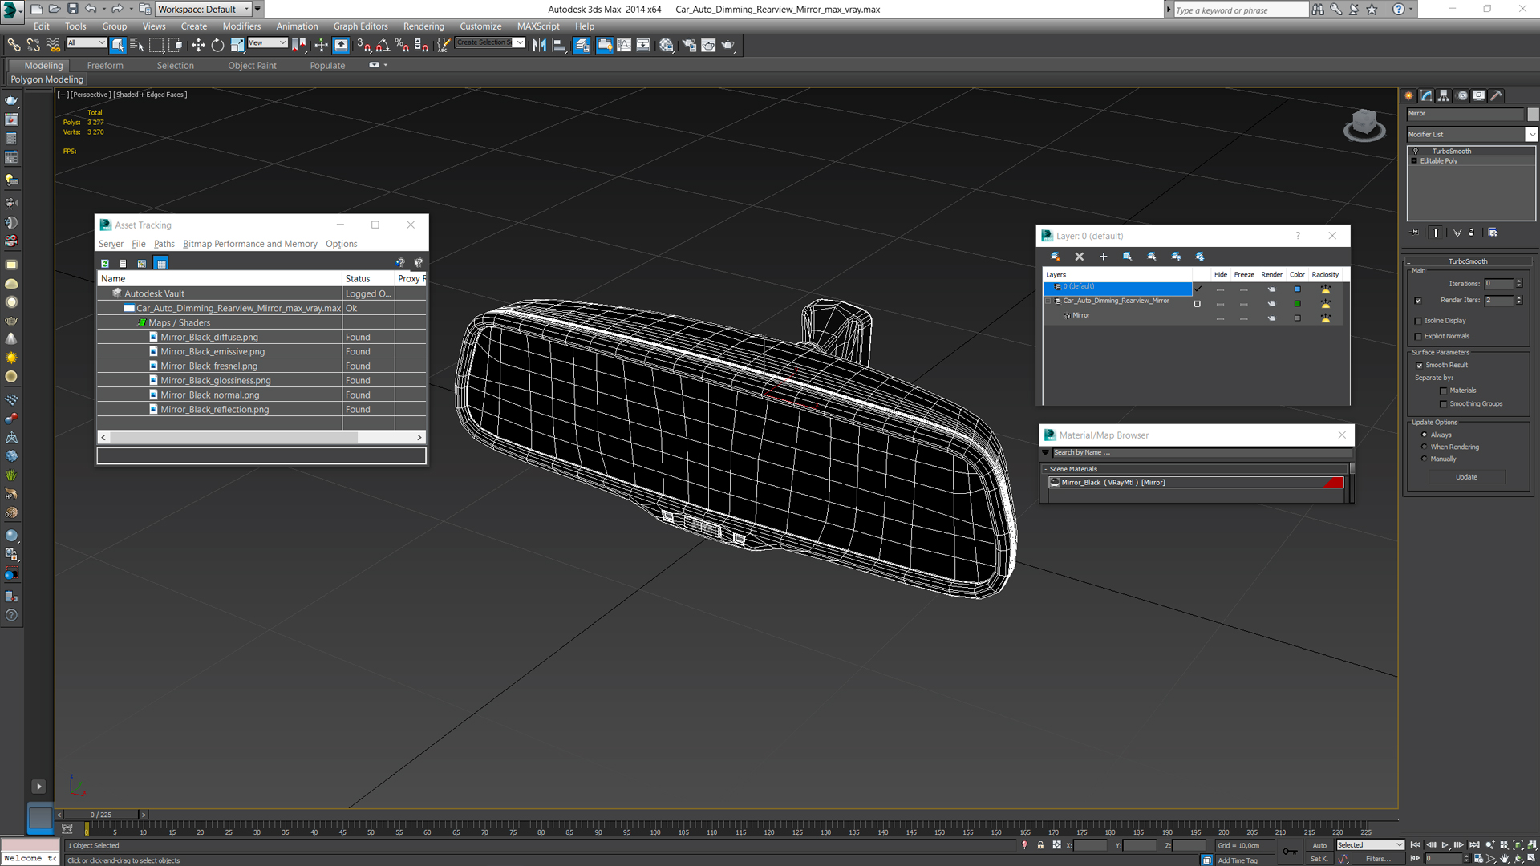Screen dimensions: 1540x866
Task: Click the Search by Name field
Action: coord(1201,452)
